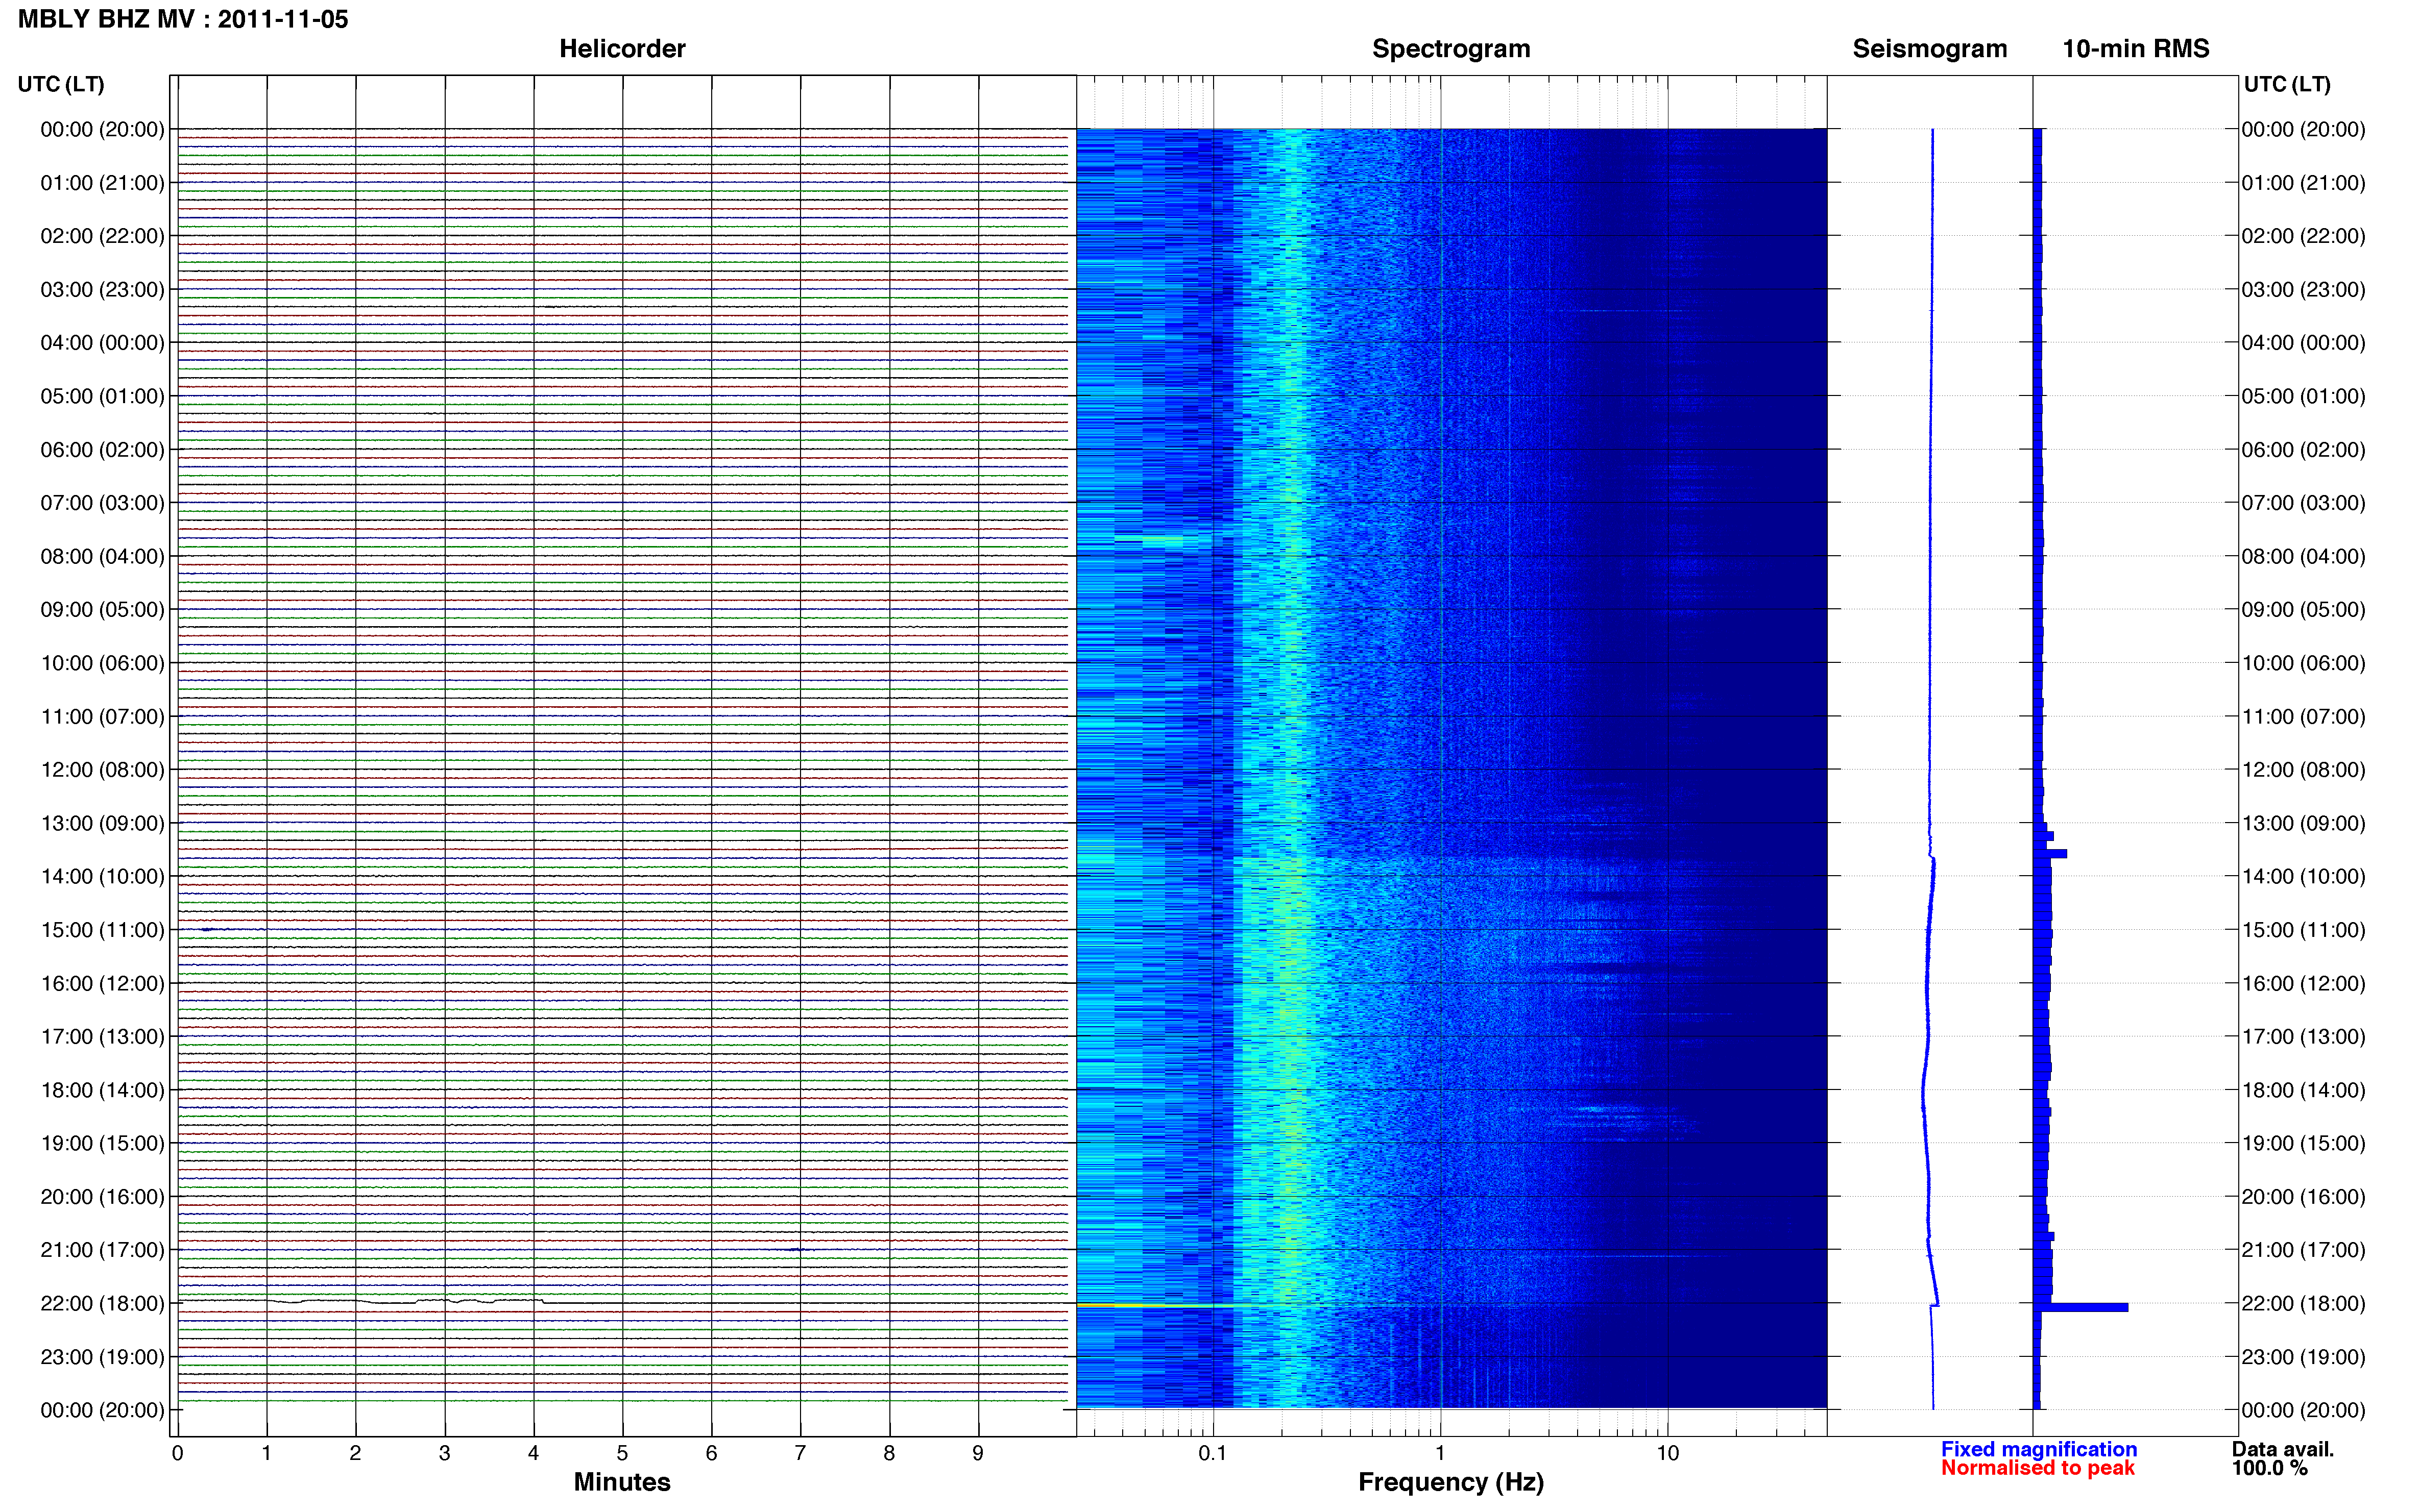Viewport: 2420px width, 1512px height.
Task: Click the '1' frequency tick under the spectrogram
Action: (x=1441, y=1453)
